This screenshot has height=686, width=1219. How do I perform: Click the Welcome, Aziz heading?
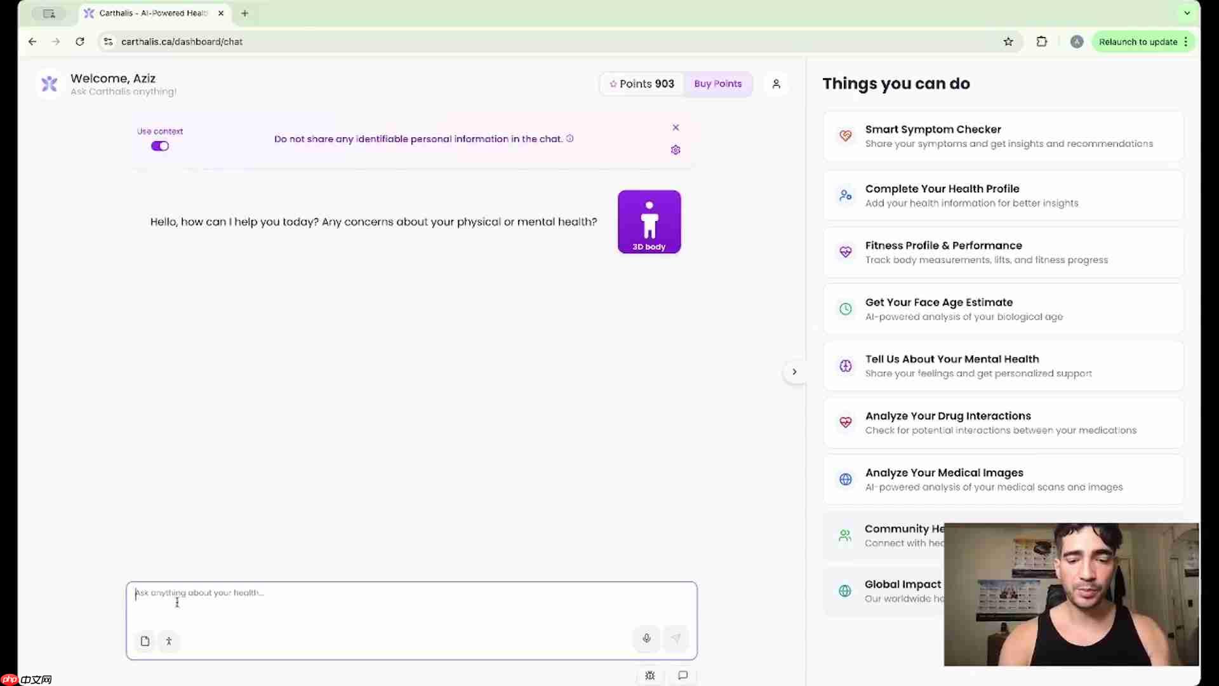coord(113,78)
